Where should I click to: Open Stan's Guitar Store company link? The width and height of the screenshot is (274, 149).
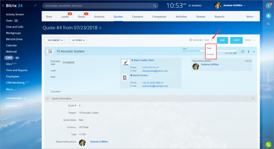pyautogui.click(x=144, y=60)
